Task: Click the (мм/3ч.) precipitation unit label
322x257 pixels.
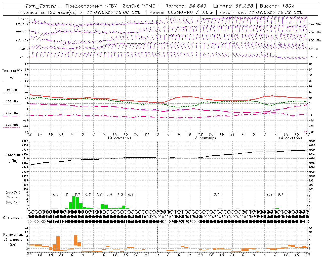Action: [13, 193]
